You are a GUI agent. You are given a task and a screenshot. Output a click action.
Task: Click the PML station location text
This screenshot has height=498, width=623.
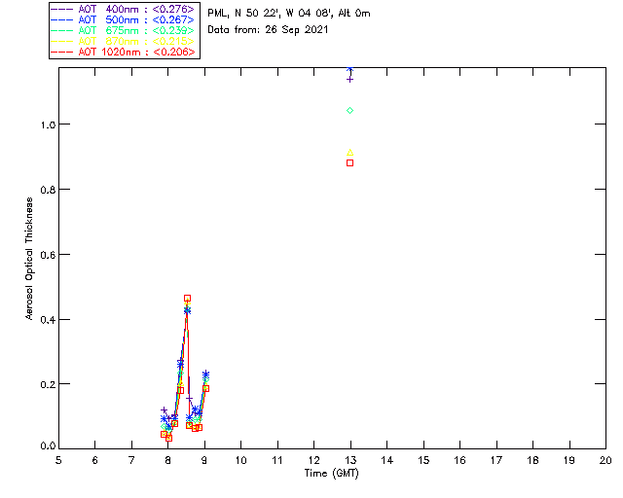289,14
